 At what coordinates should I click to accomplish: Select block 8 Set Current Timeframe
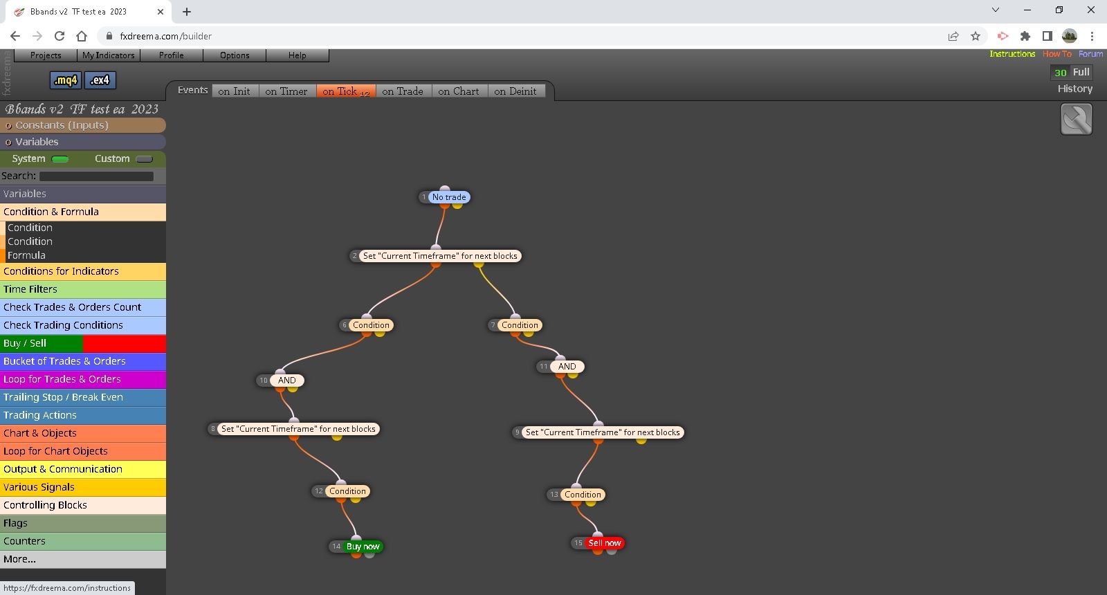click(x=298, y=429)
